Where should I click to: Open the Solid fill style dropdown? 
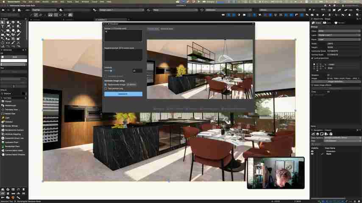click(14, 57)
